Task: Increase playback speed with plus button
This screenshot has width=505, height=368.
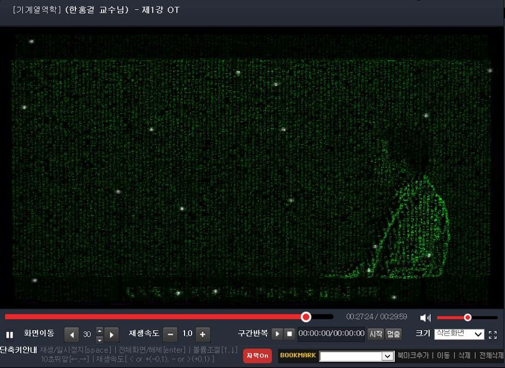Action: 203,334
